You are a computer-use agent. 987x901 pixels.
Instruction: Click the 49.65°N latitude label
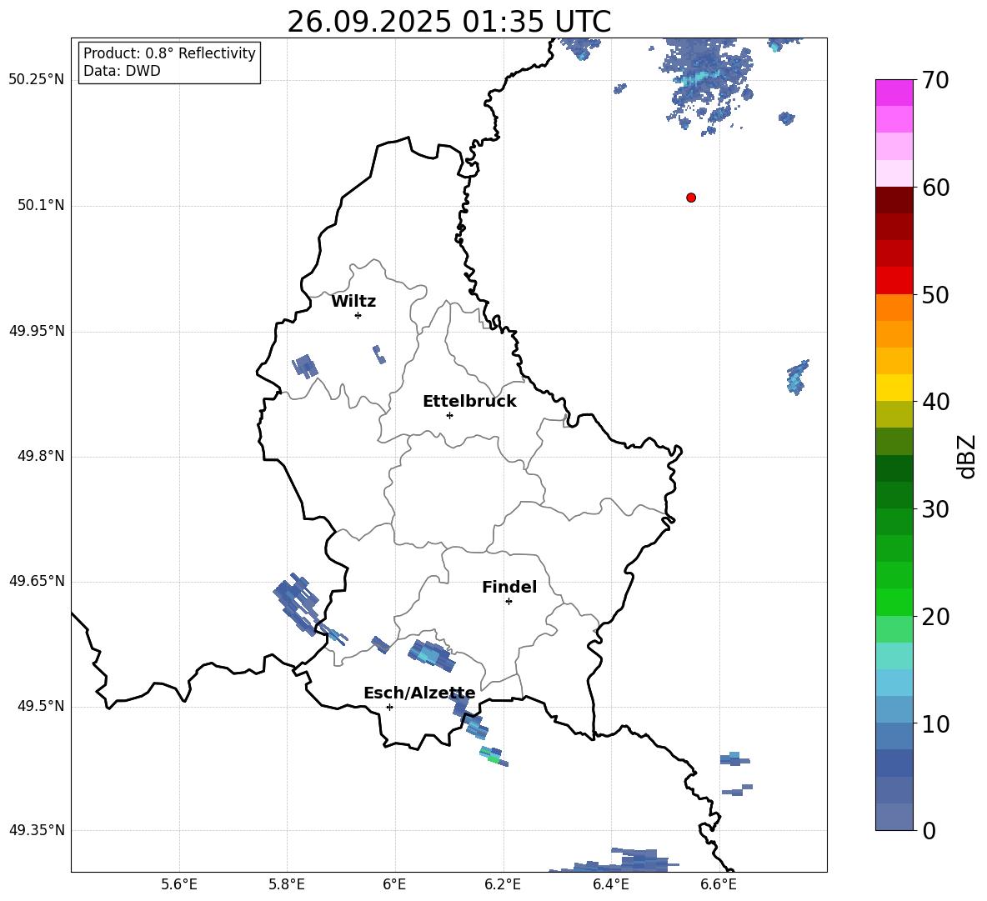36,581
